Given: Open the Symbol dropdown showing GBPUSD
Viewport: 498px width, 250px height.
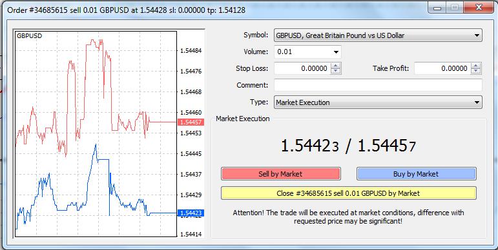Looking at the screenshot, I should (378, 35).
